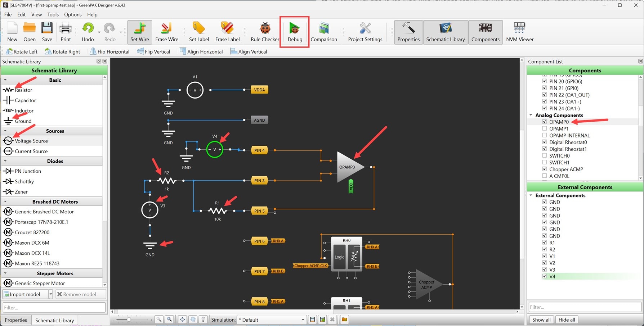Toggle the V4 external component checkbox
Image resolution: width=644 pixels, height=326 pixels.
point(544,276)
